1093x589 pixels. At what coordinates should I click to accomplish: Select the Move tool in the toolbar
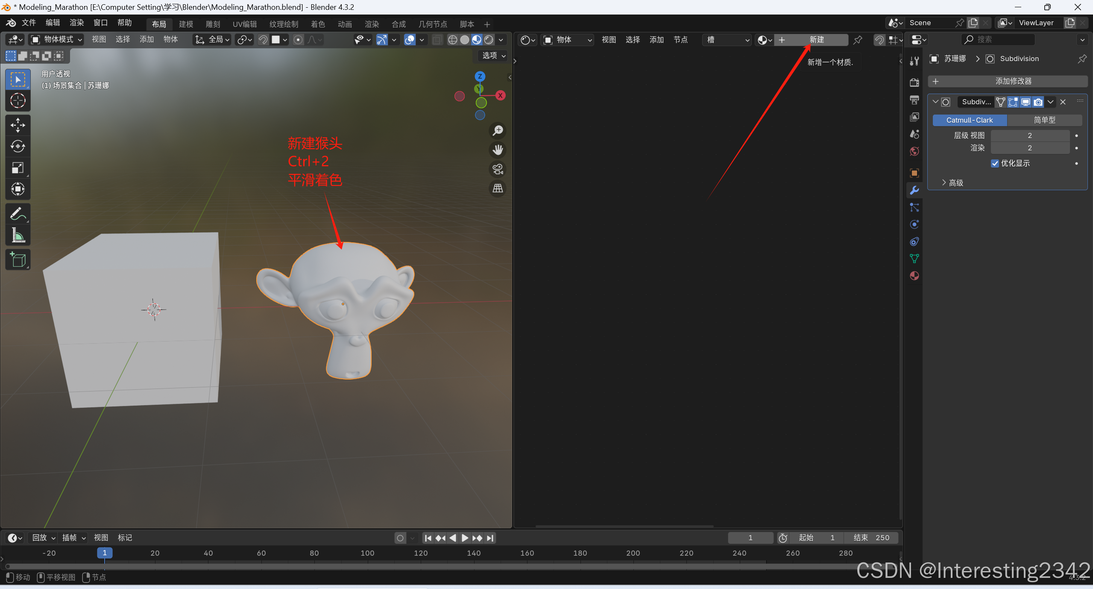coord(18,125)
